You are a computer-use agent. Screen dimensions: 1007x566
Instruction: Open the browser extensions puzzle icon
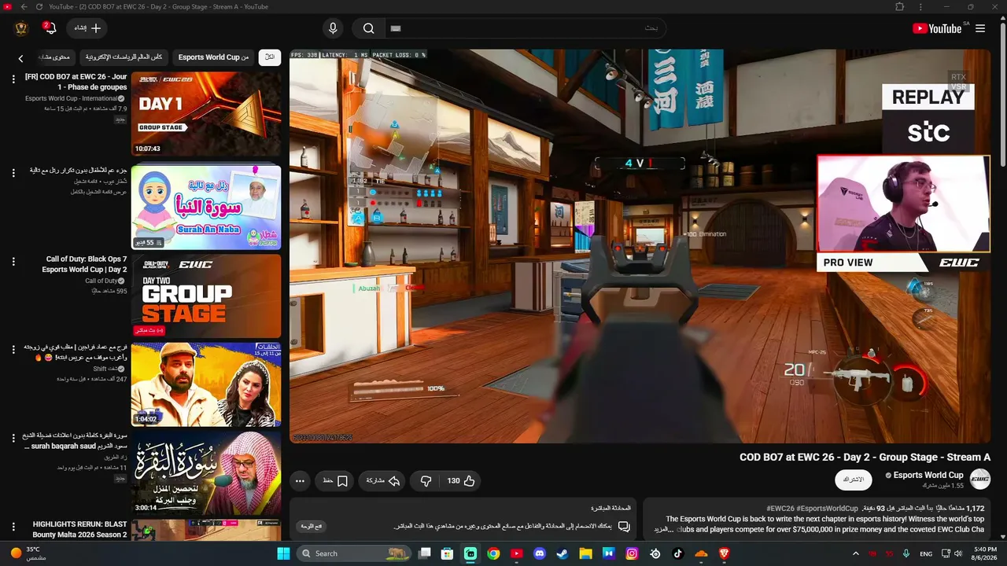900,7
